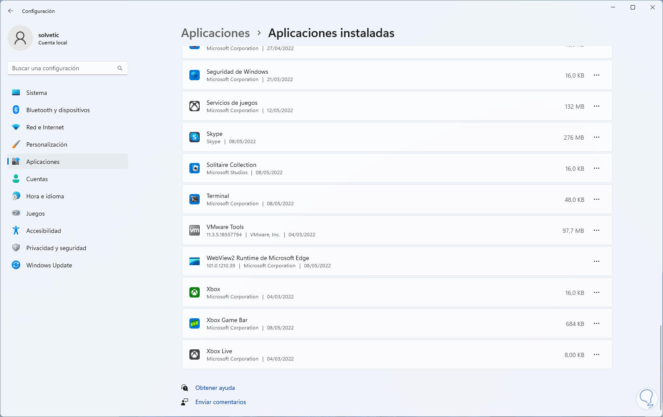Click the Obtener ayuda link
This screenshot has width=663, height=417.
coord(215,388)
